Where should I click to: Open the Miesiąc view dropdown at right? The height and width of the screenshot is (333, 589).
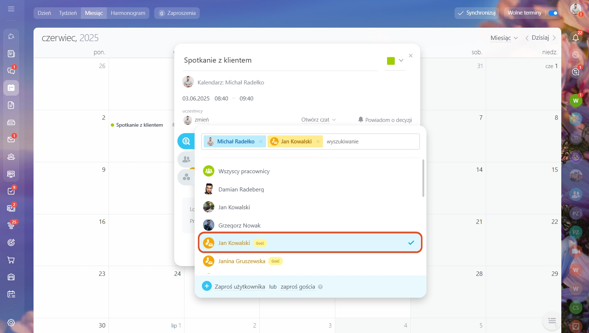pyautogui.click(x=504, y=38)
